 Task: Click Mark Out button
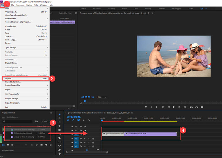click(156, 107)
